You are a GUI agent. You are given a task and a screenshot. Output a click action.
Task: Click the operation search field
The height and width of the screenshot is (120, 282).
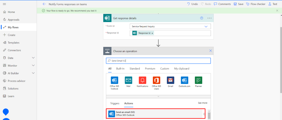point(158,61)
